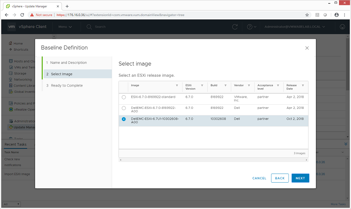351x209 pixels.
Task: Filter the ESXi Version column
Action: pyautogui.click(x=202, y=85)
